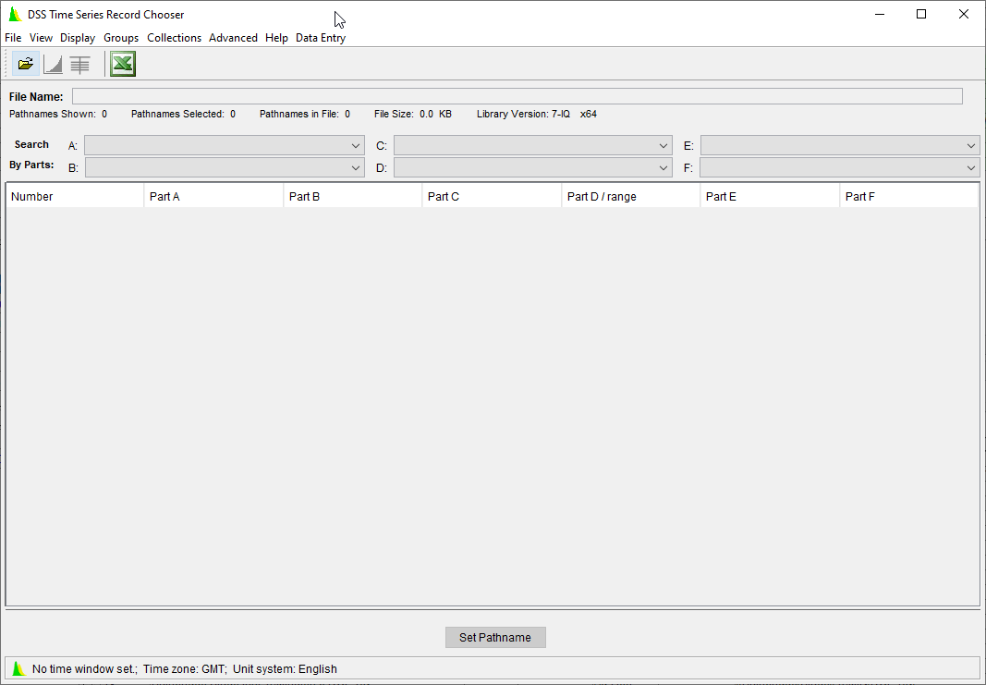Viewport: 986px width, 685px height.
Task: Open the Data Entry menu
Action: coord(321,38)
